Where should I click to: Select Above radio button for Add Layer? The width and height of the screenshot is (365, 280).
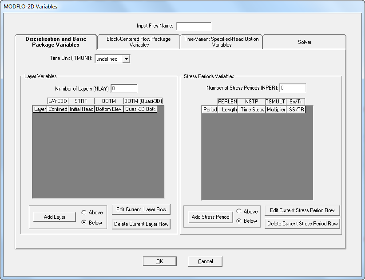[x=84, y=213]
